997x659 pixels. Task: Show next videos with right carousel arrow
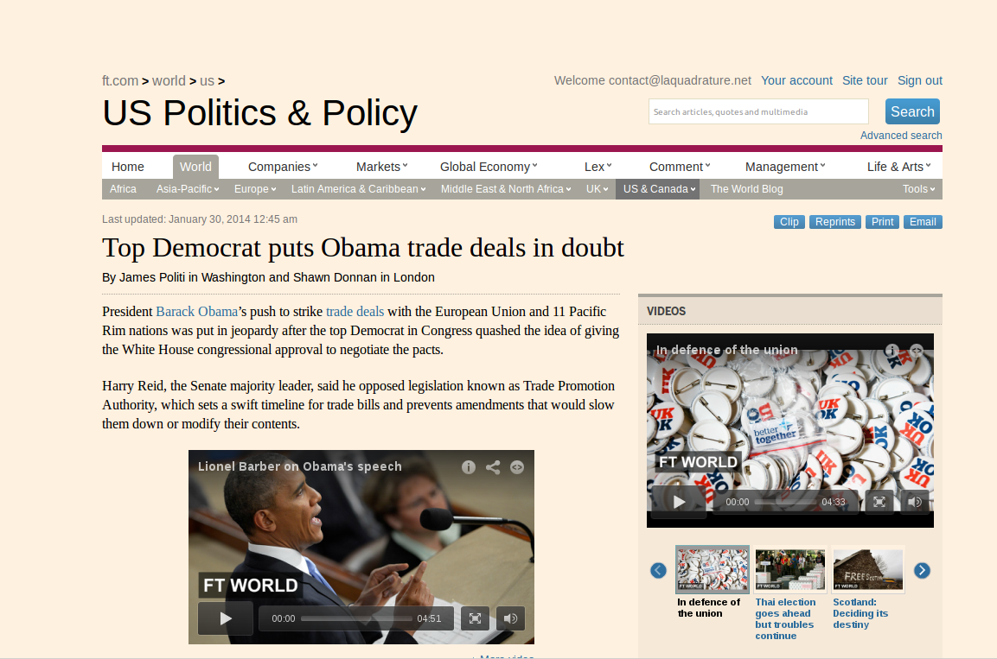[x=922, y=570]
